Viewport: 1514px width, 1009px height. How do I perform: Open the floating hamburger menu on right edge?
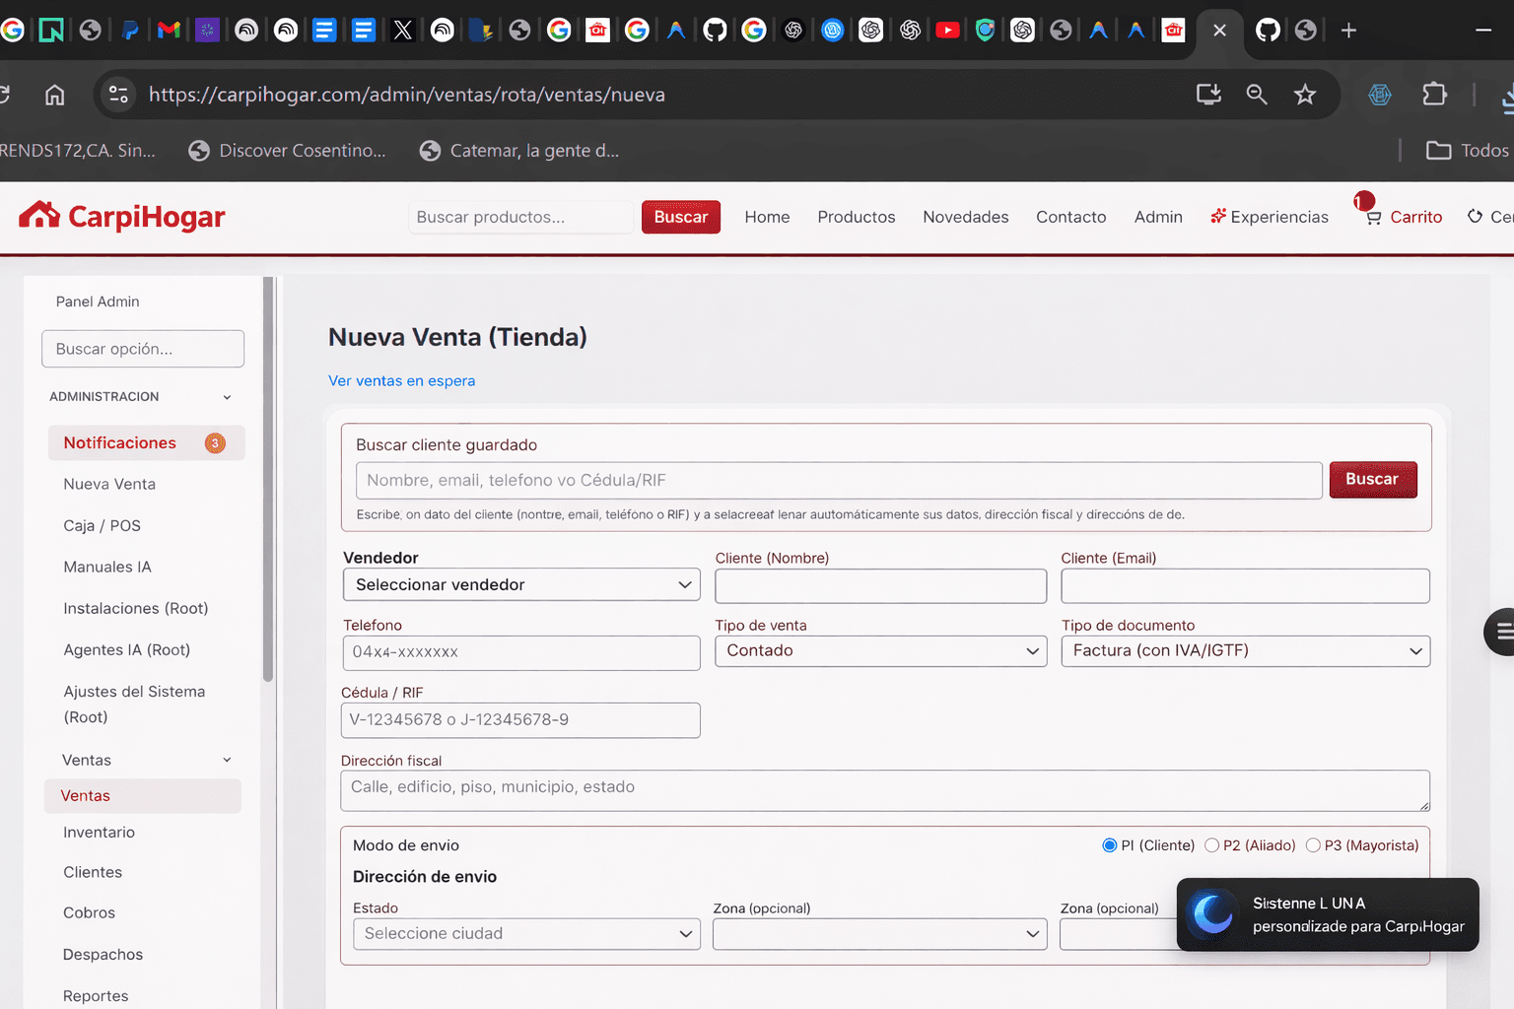(x=1502, y=632)
